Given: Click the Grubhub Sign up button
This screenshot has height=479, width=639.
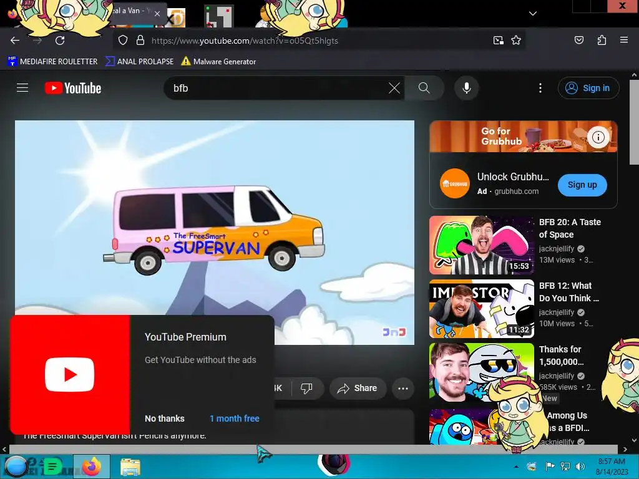Looking at the screenshot, I should coord(582,185).
